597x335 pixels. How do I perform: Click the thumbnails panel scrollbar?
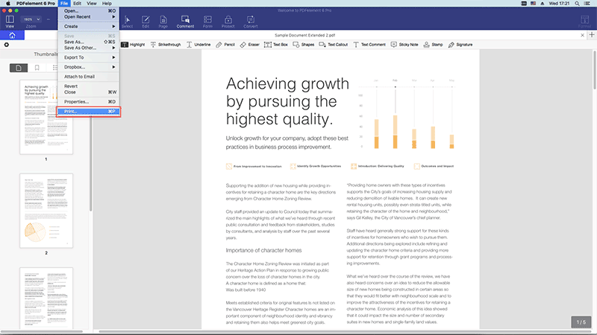(90, 163)
